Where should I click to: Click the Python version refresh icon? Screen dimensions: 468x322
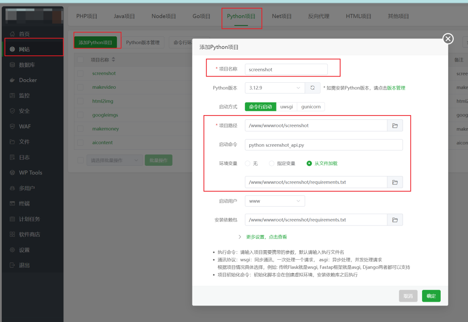click(x=312, y=88)
